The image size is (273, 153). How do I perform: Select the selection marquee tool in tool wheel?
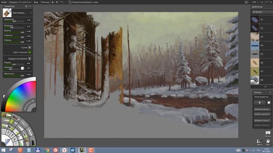[x=3, y=131]
